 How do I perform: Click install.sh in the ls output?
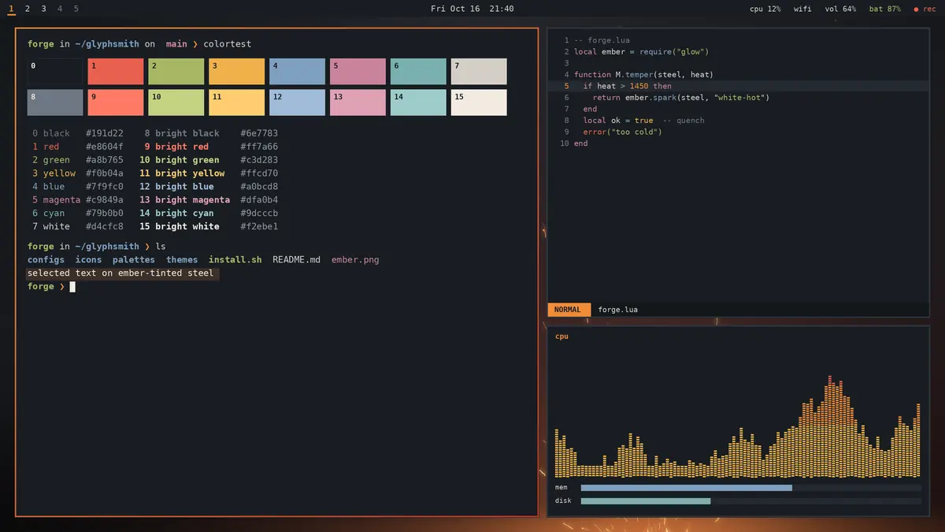click(x=235, y=259)
